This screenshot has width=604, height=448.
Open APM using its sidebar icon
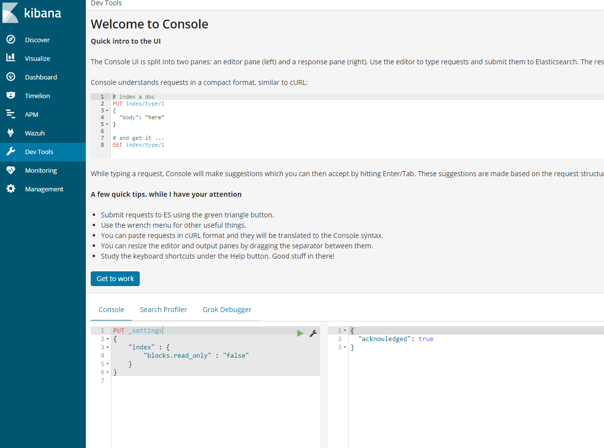tap(11, 114)
